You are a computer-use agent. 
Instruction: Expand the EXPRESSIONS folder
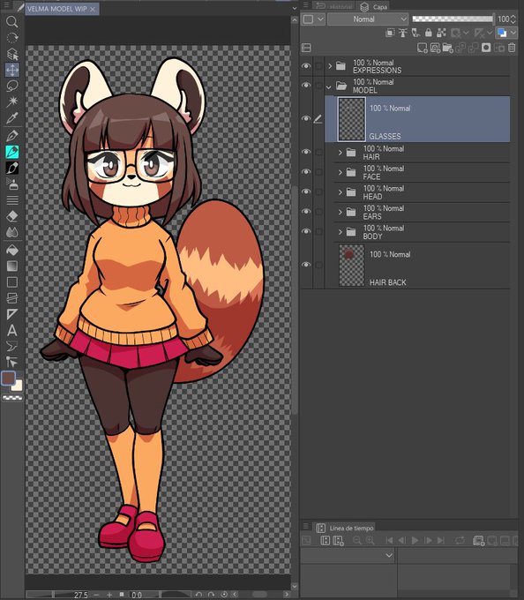(330, 66)
